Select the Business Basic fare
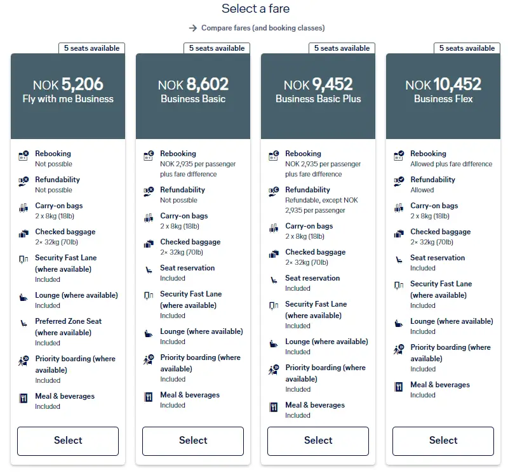508x473 pixels. [193, 441]
